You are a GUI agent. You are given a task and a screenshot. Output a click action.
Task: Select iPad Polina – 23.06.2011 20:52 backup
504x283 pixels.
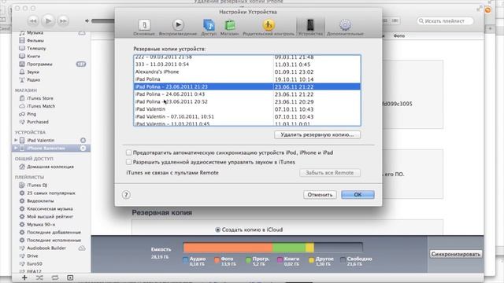(x=246, y=101)
